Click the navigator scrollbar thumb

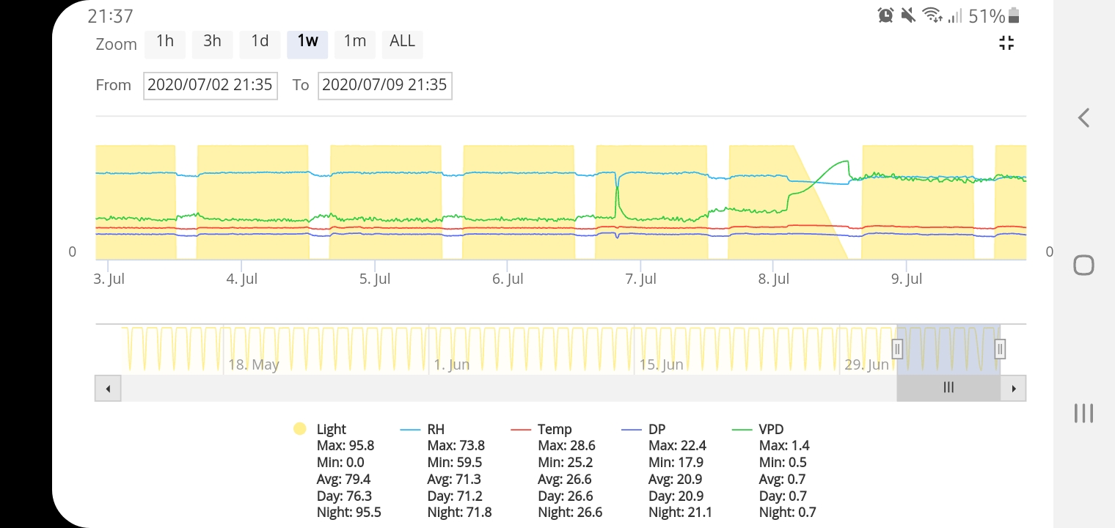point(948,388)
